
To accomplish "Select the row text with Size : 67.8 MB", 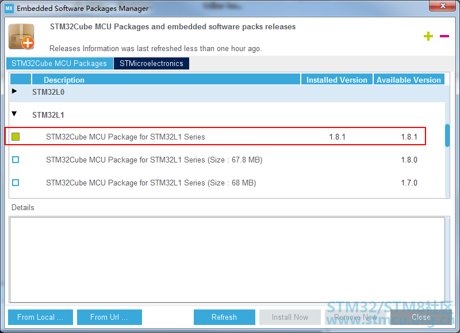I will pos(154,160).
